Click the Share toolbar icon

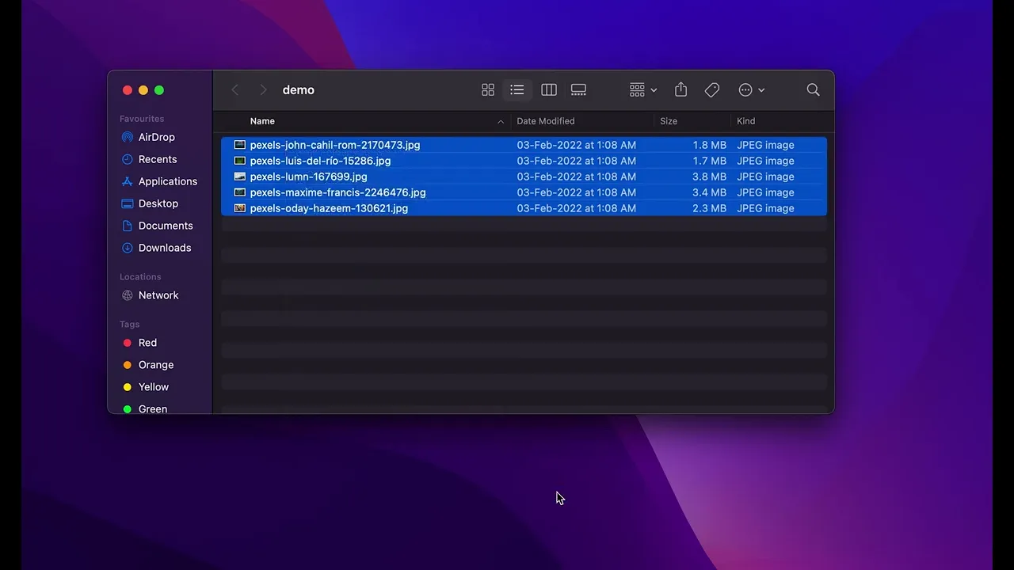[x=681, y=90]
